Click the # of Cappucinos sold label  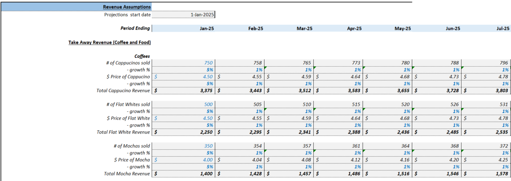[x=128, y=63]
